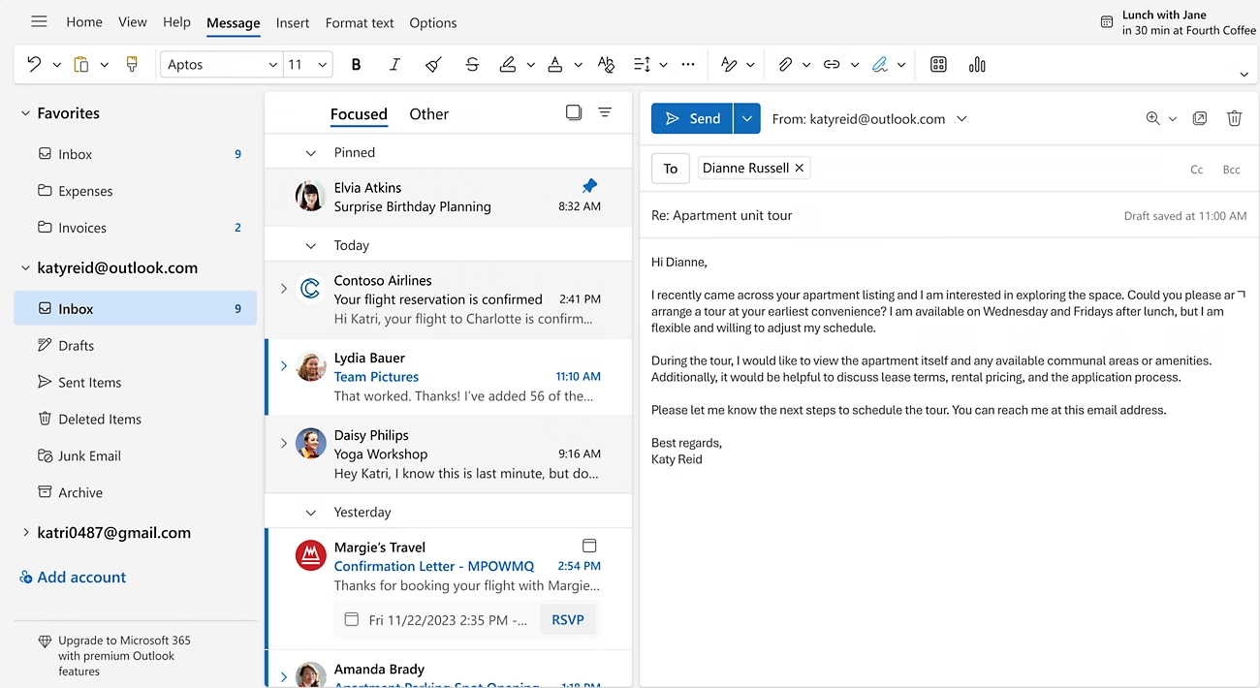Screen dimensions: 1260x688
Task: Open the Paste options dropdown arrow
Action: point(104,65)
